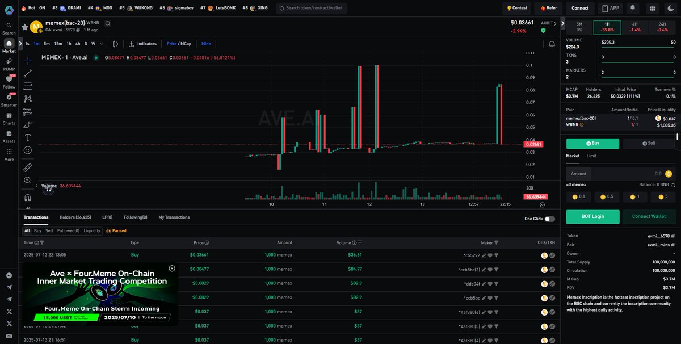
Task: Select the ruler measure tool
Action: pos(27,167)
